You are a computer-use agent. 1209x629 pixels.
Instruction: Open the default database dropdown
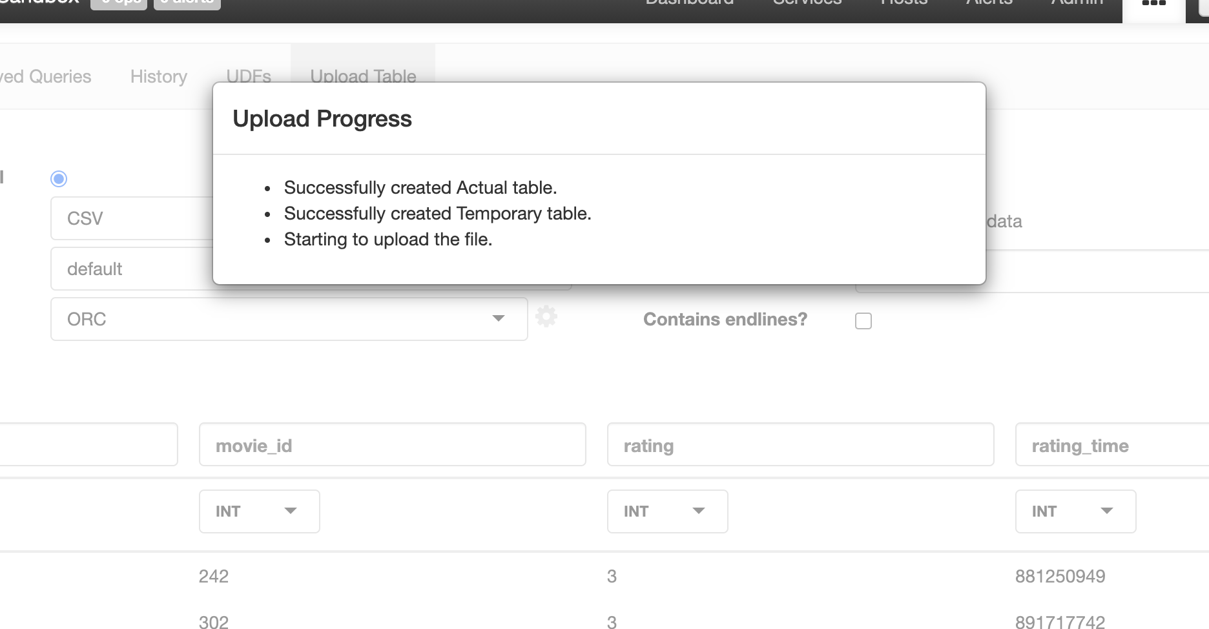[x=132, y=269]
